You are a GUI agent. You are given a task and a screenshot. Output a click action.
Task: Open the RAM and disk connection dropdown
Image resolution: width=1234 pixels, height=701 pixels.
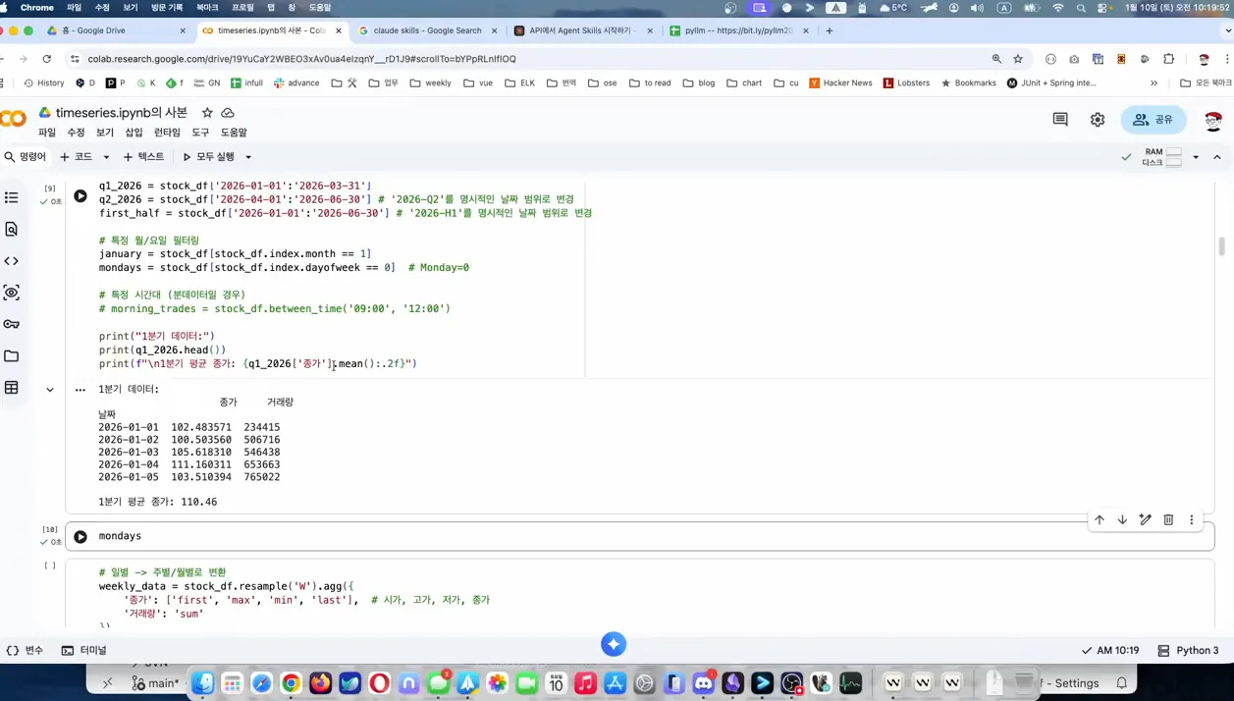(1196, 157)
